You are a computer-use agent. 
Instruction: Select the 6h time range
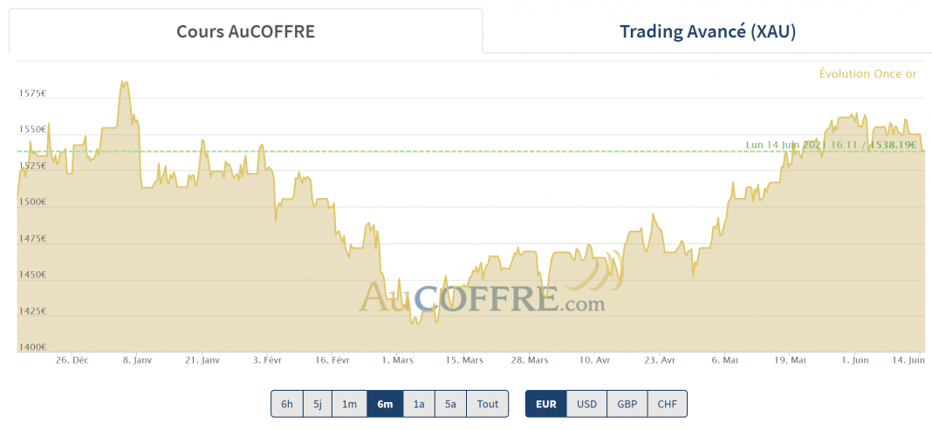click(x=286, y=404)
